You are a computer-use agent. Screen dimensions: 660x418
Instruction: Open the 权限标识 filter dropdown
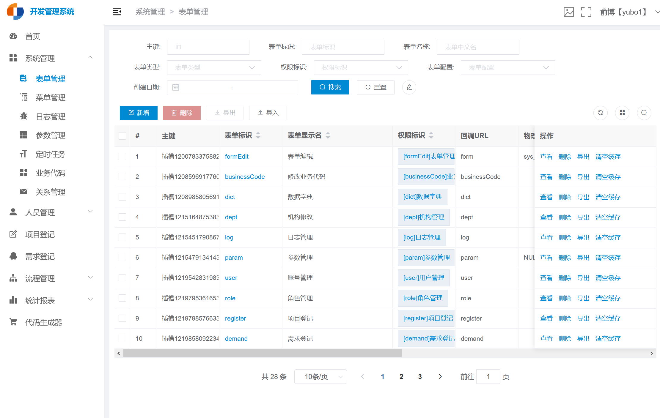click(361, 67)
